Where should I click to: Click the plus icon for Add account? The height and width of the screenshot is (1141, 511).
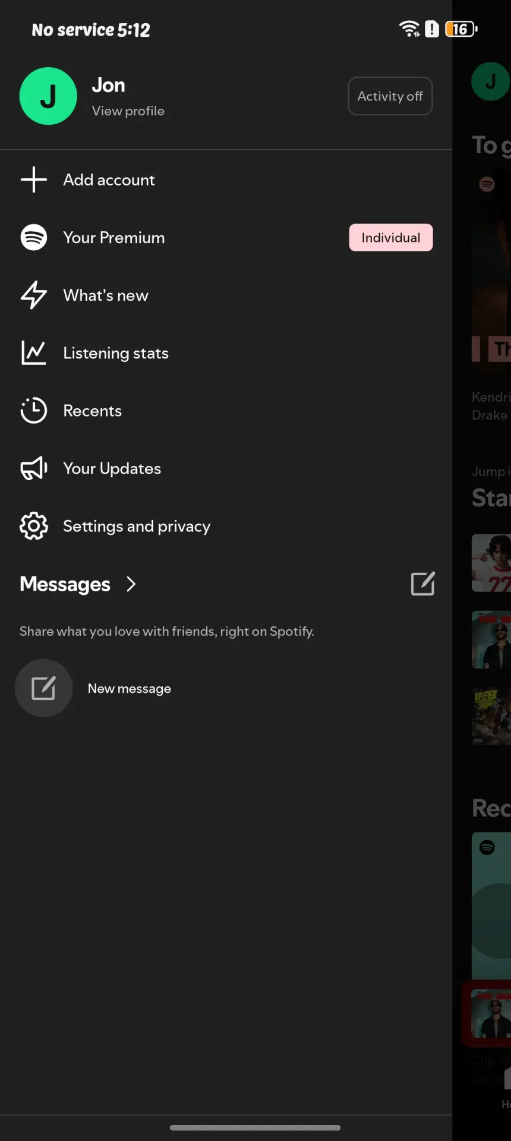(x=34, y=179)
